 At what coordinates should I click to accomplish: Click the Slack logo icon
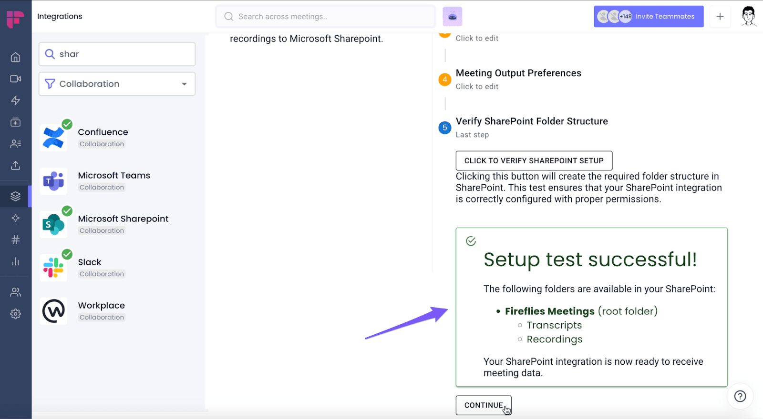[x=53, y=268]
